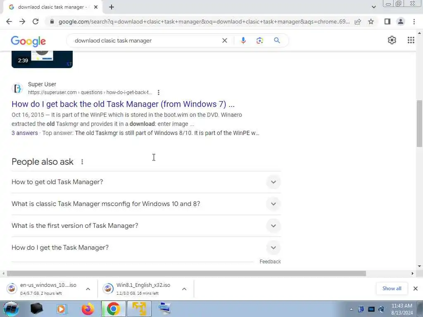The width and height of the screenshot is (423, 317).
Task: Reload the page with the refresh icon
Action: click(36, 21)
